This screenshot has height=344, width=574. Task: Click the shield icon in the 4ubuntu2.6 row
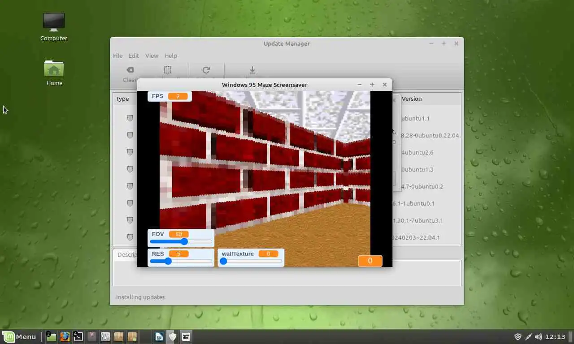pyautogui.click(x=130, y=152)
